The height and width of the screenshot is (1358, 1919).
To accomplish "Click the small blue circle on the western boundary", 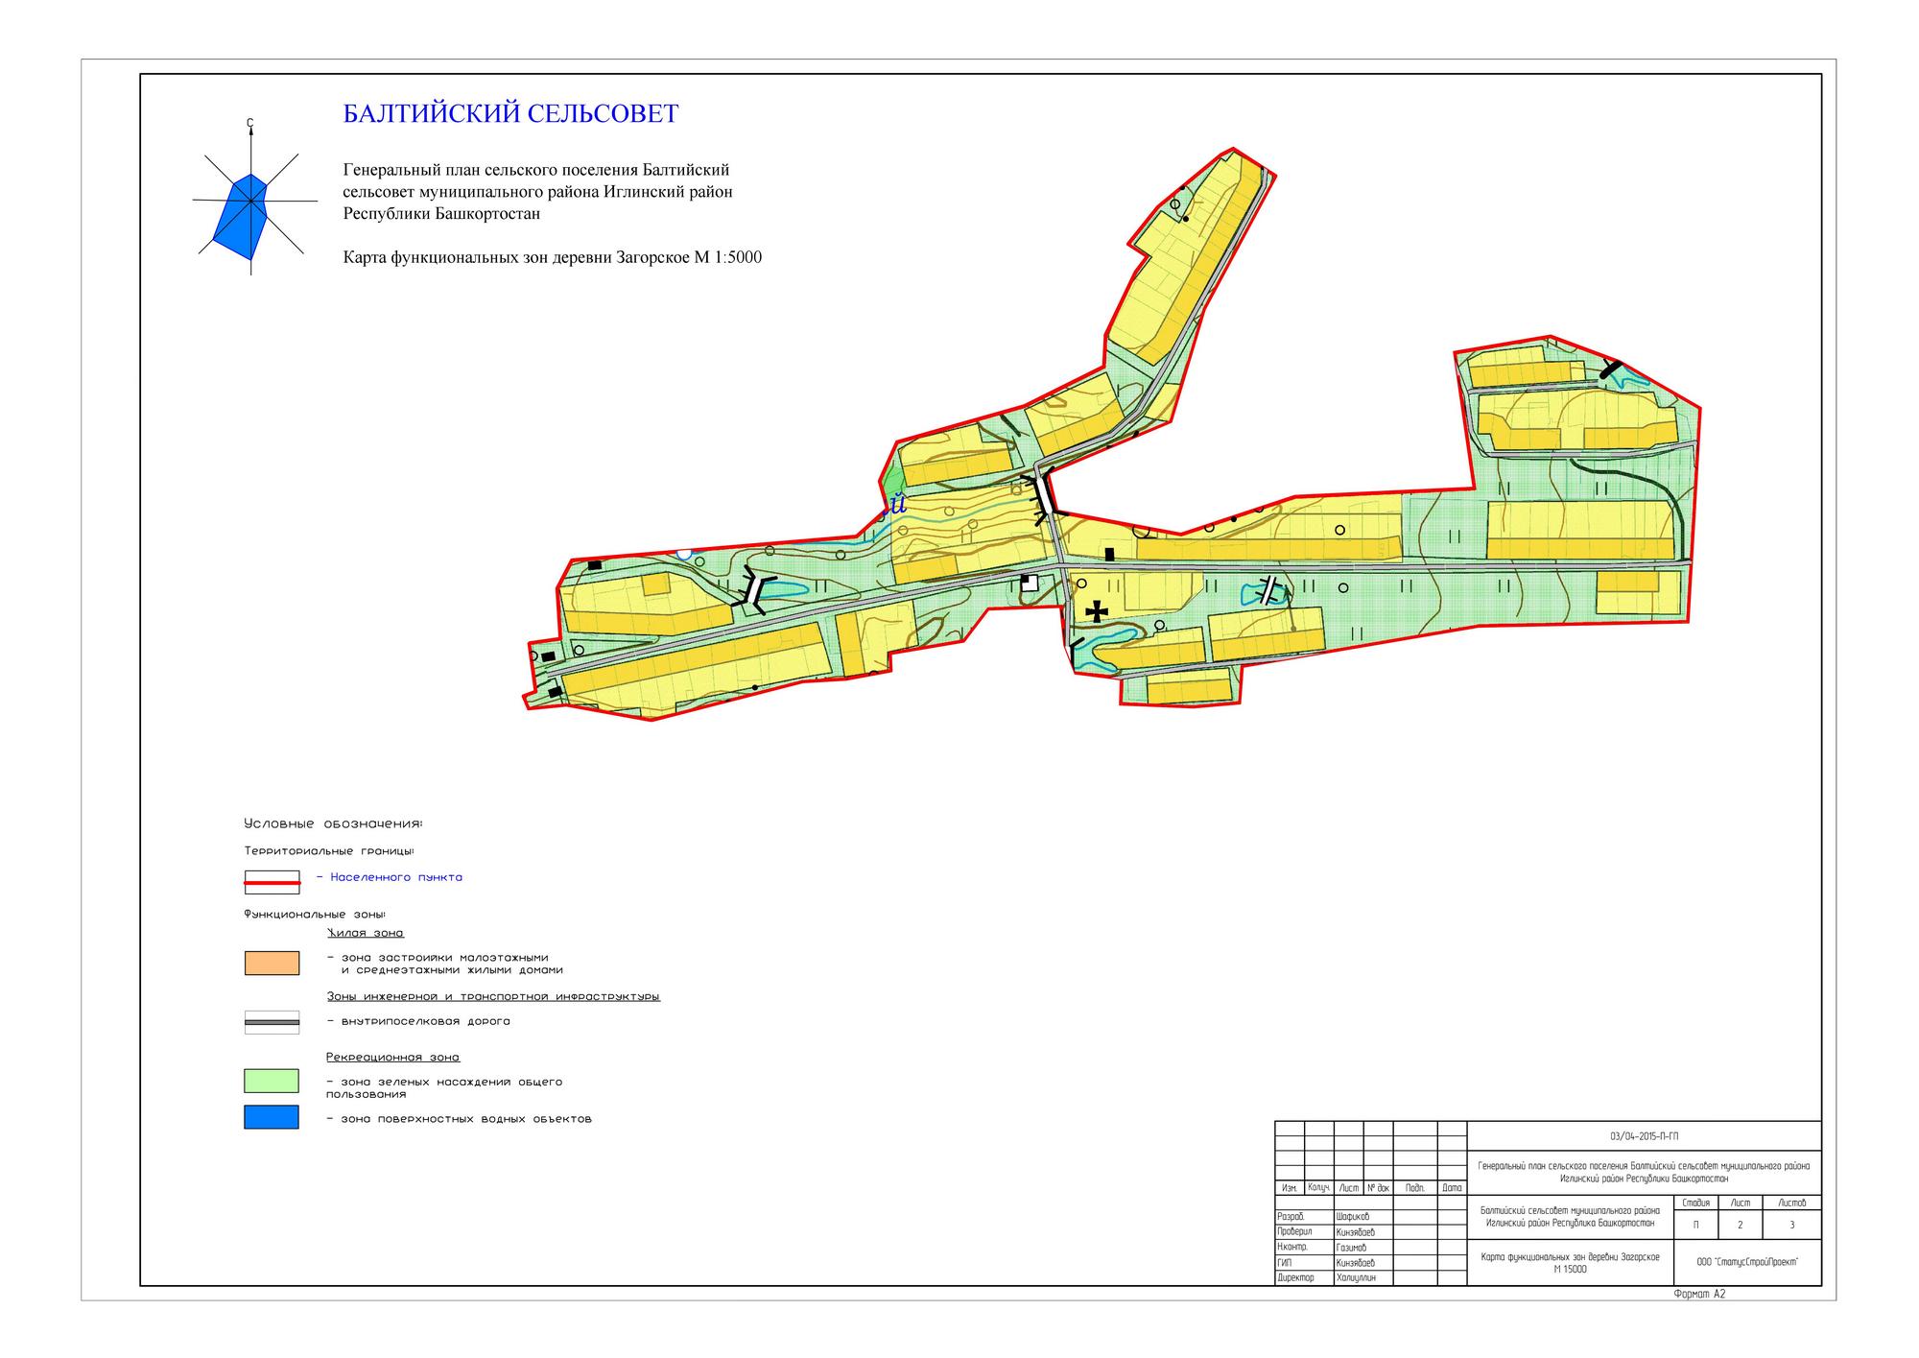I will point(683,553).
